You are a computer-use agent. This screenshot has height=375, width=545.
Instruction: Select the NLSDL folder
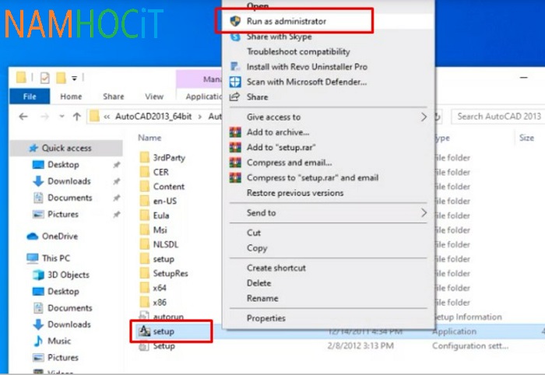(x=165, y=244)
